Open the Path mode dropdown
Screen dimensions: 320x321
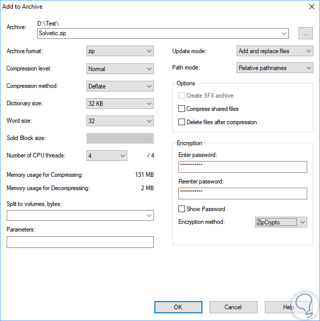point(275,68)
